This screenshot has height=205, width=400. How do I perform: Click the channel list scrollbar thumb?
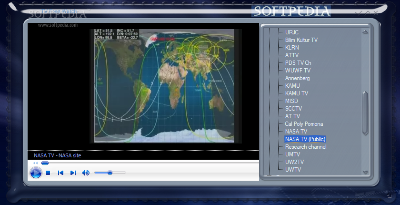click(x=365, y=113)
